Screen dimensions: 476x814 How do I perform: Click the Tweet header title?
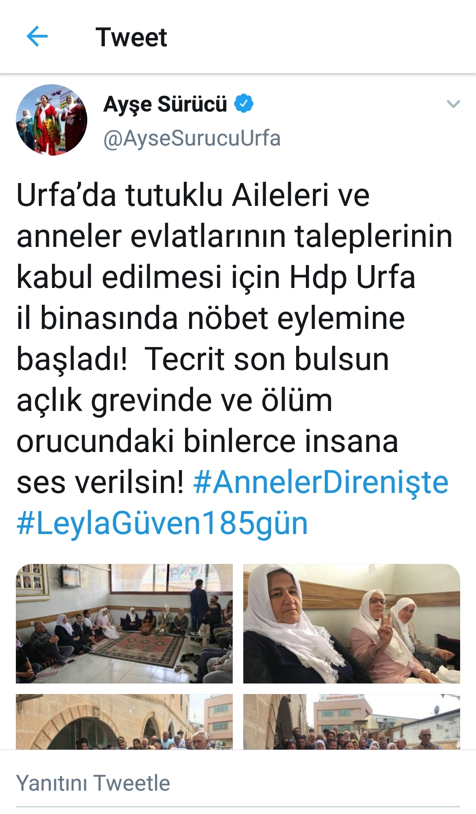point(131,37)
